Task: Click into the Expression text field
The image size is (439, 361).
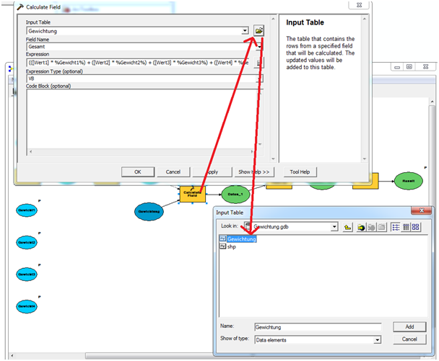Action: 139,63
